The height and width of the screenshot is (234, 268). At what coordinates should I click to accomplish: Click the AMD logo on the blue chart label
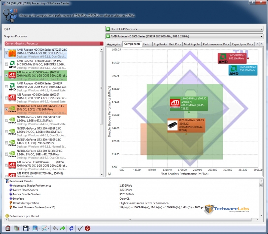pos(234,70)
